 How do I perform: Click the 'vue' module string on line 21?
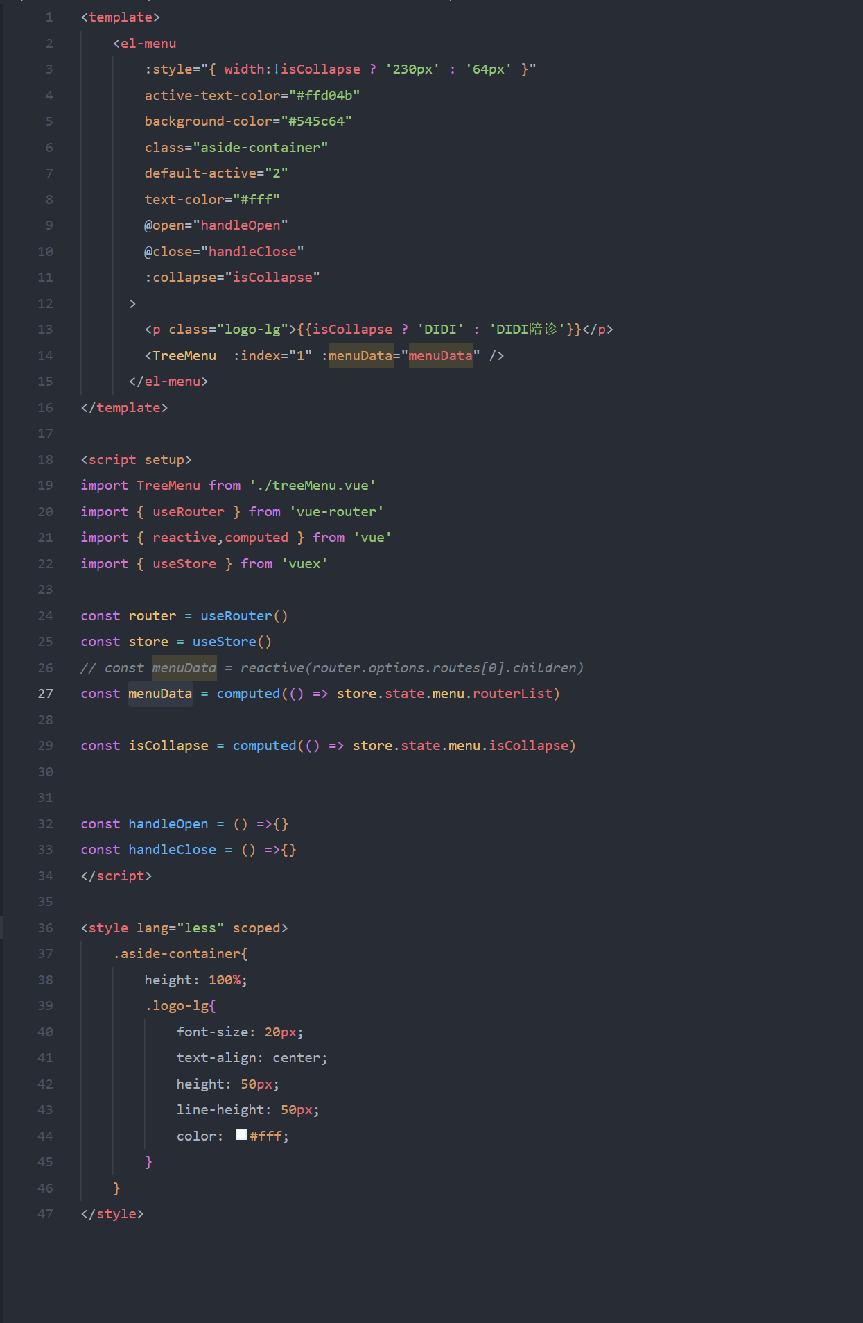tap(372, 537)
